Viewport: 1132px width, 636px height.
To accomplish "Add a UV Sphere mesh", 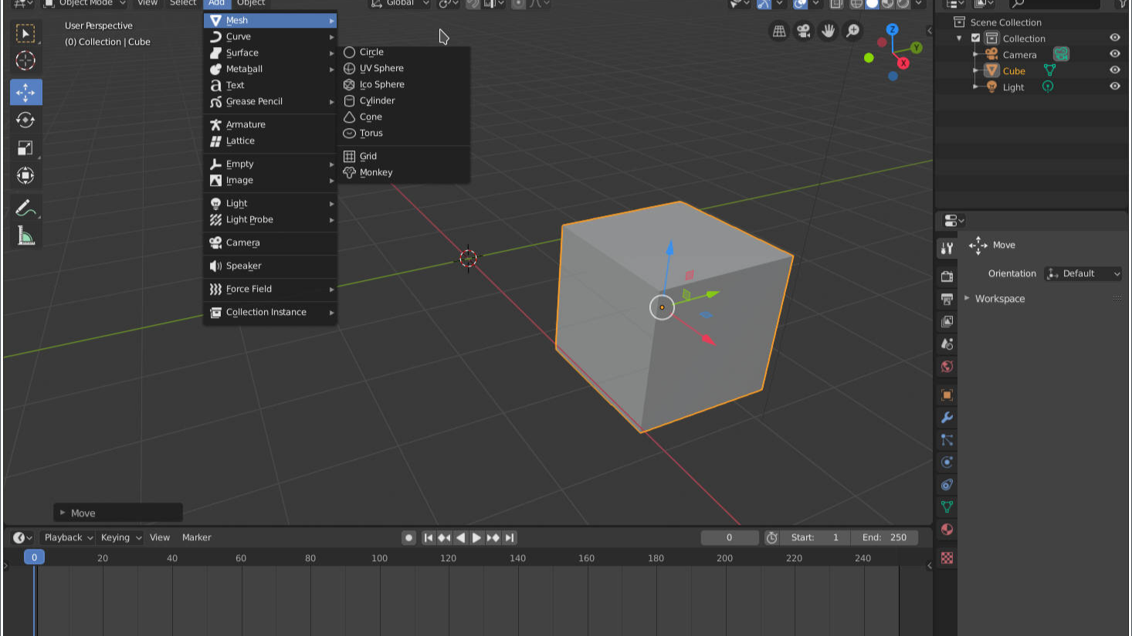I will coord(405,68).
